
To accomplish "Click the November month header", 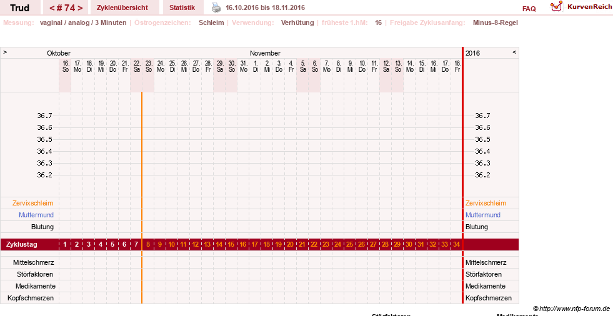I will click(265, 53).
